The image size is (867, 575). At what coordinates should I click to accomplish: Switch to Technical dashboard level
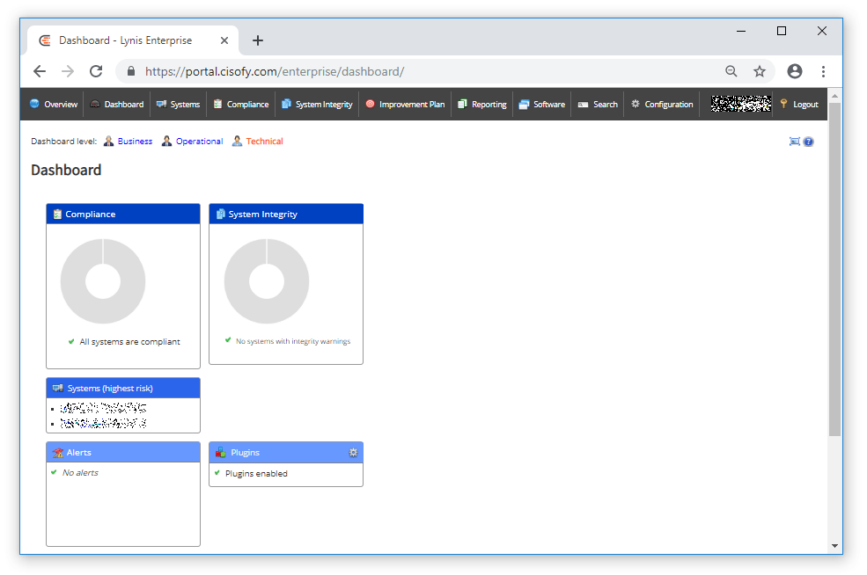pyautogui.click(x=264, y=142)
